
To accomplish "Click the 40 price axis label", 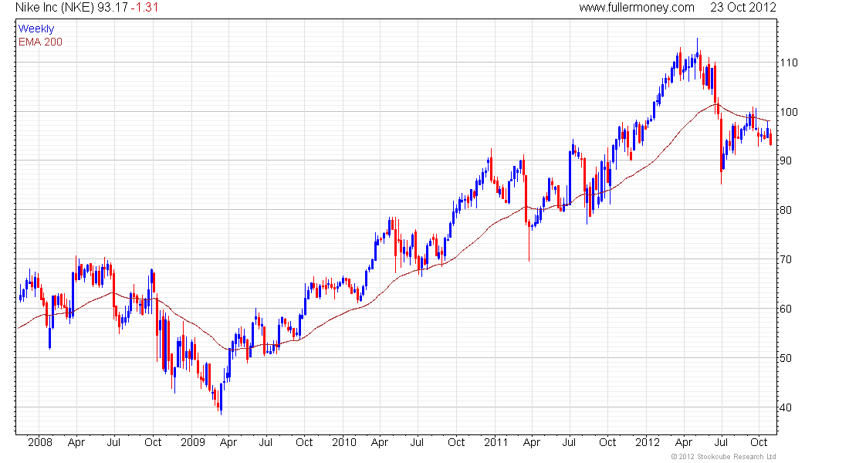I will (786, 407).
